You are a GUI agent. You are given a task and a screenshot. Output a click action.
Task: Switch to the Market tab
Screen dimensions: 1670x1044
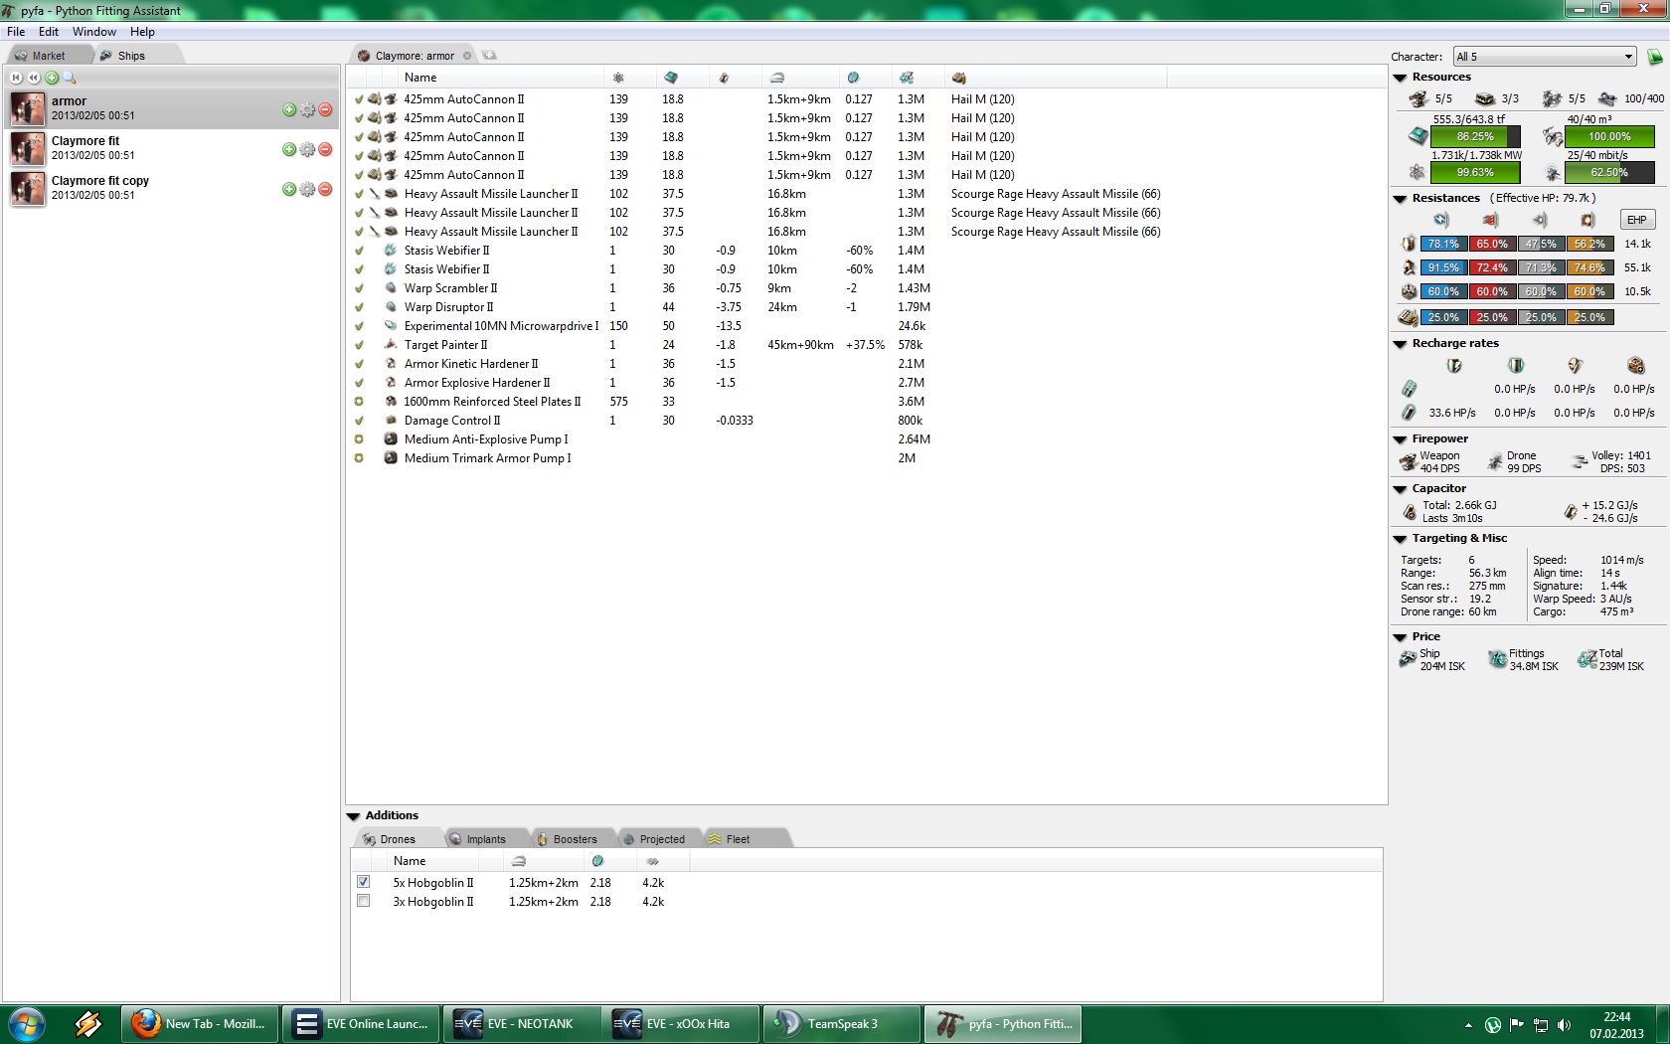tap(48, 56)
